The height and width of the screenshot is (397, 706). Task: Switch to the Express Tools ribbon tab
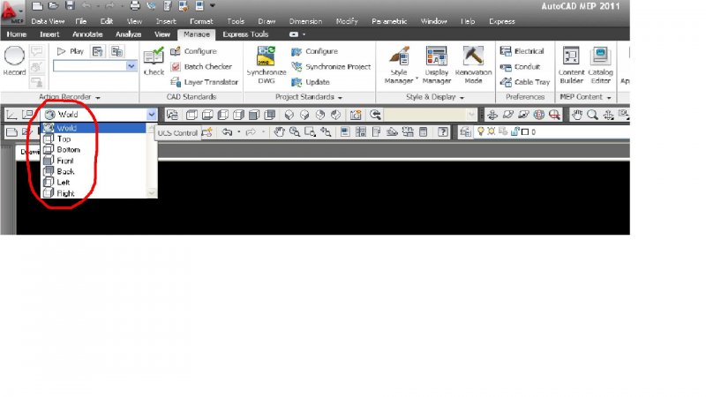point(245,34)
